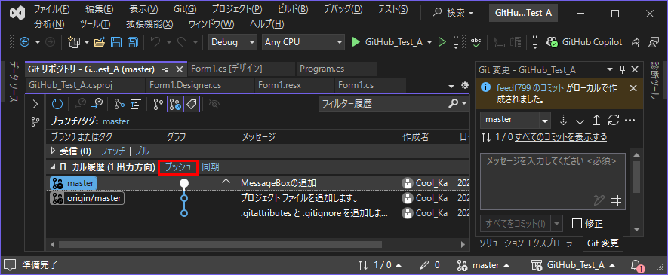Click the hash reference icon in message box

(x=616, y=200)
